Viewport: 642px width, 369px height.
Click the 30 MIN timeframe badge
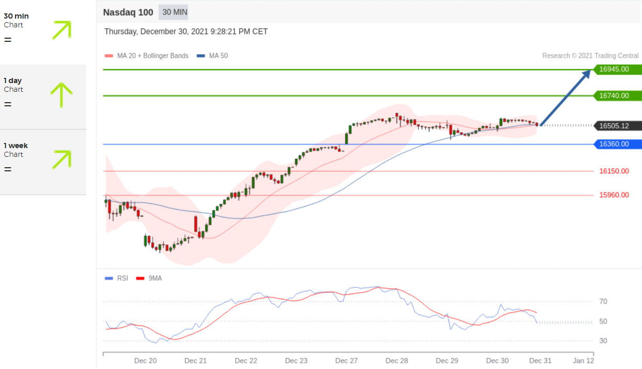point(174,12)
